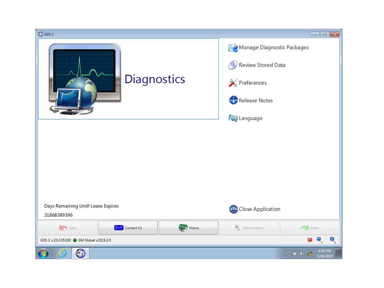Click the Close Application icon
The height and width of the screenshot is (288, 384).
coord(233,209)
